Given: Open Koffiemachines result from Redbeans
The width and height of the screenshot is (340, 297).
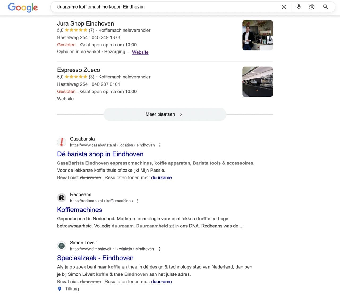Looking at the screenshot, I should 80,210.
